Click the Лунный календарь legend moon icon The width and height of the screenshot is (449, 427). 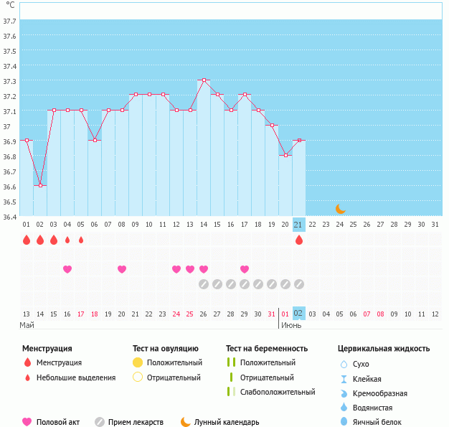click(186, 422)
